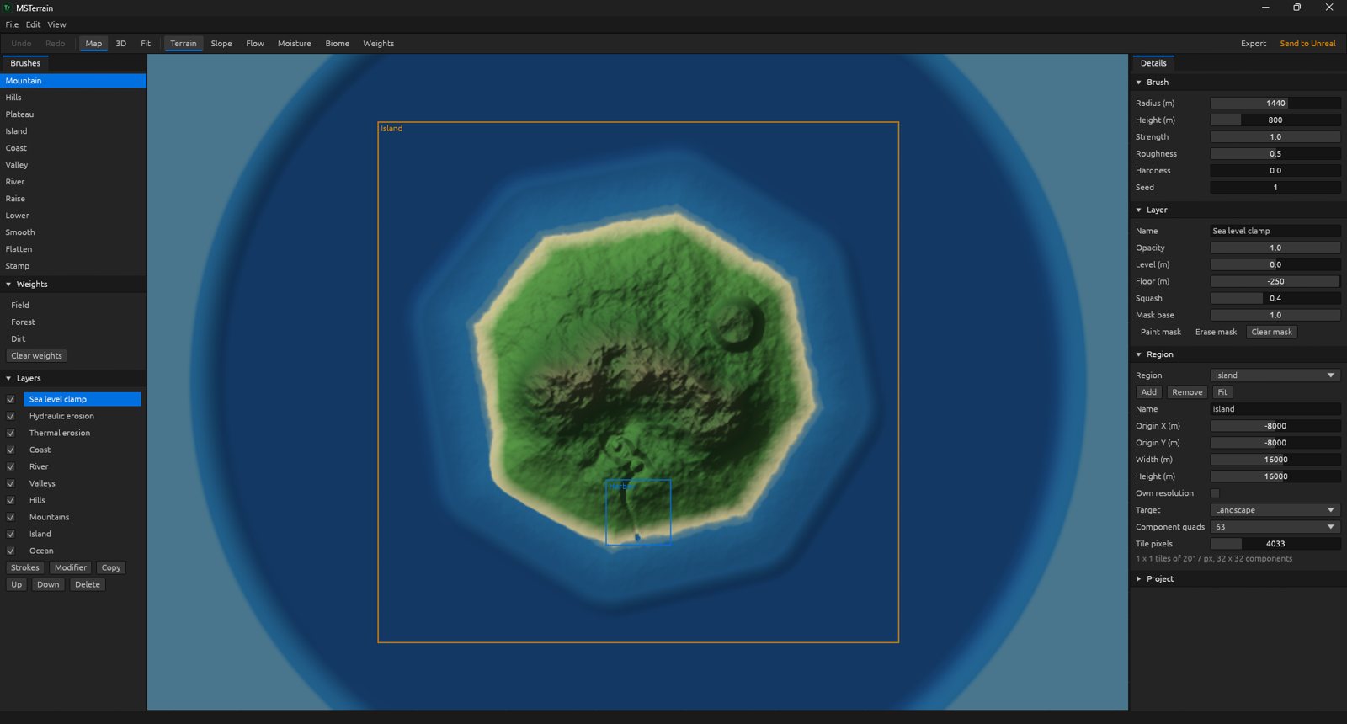Open the Target dropdown showing Landscape
Viewport: 1347px width, 724px height.
coord(1275,510)
